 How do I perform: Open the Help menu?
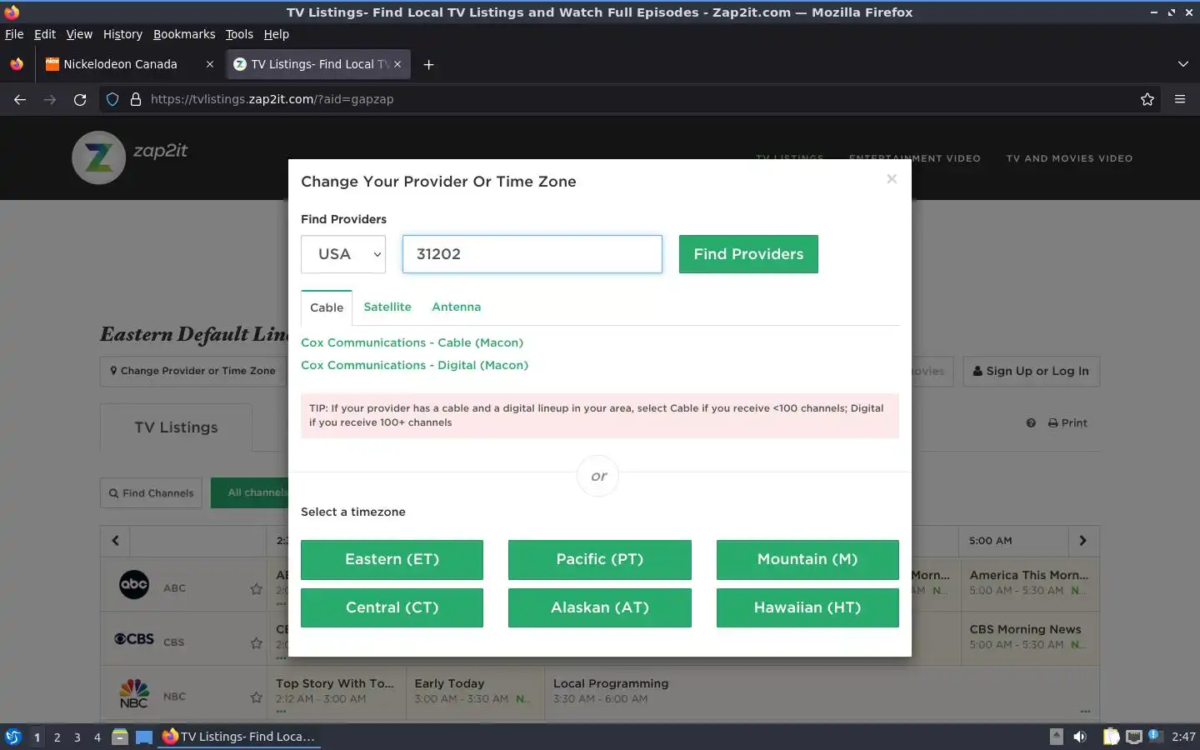277,34
